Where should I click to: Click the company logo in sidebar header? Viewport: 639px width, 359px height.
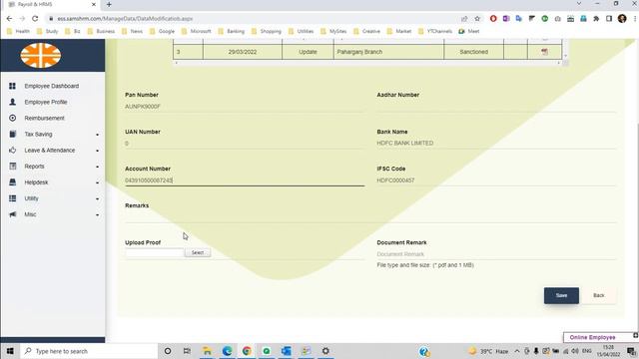[x=41, y=56]
